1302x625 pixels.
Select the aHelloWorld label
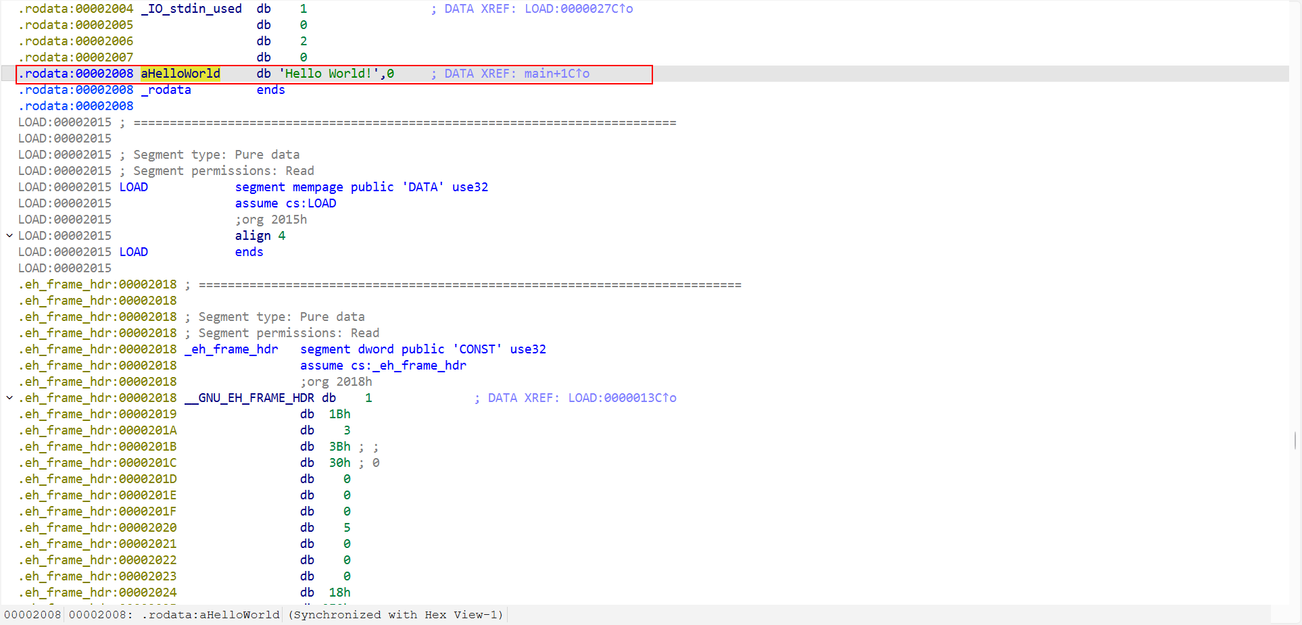click(x=180, y=74)
